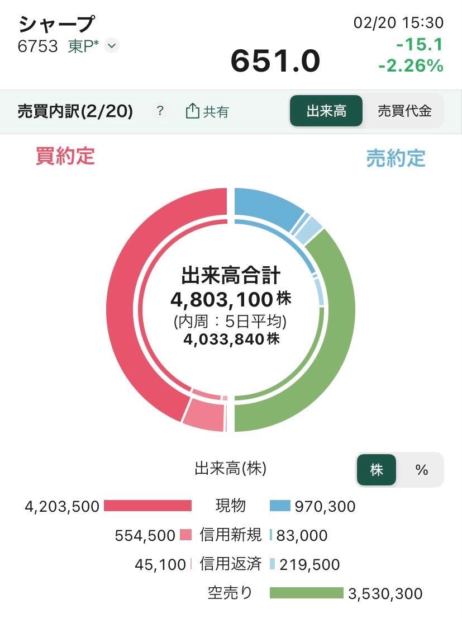The image size is (462, 618).
Task: Click the 買約定 heading
Action: pyautogui.click(x=65, y=156)
